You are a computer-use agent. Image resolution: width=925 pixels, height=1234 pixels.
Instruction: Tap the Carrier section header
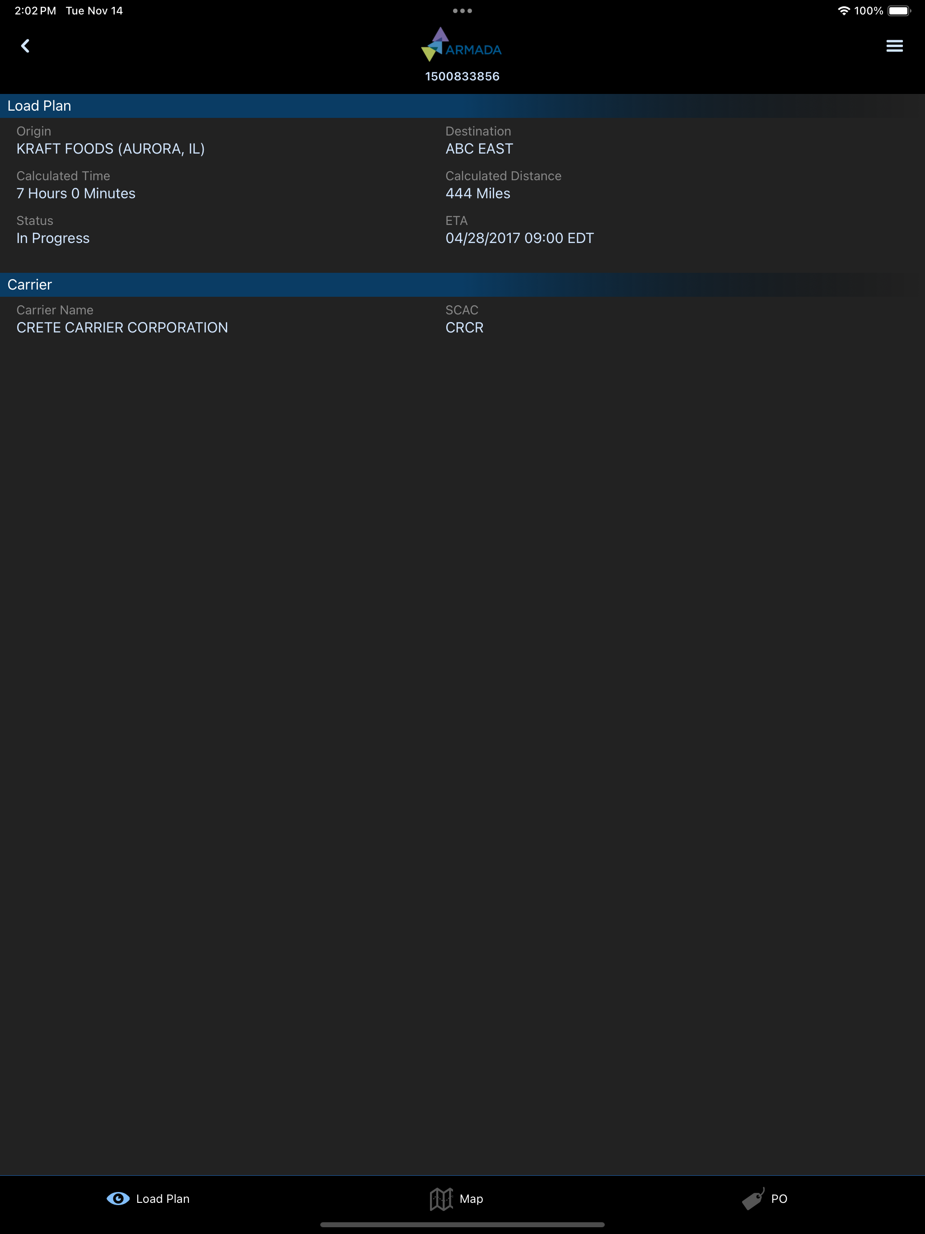29,285
